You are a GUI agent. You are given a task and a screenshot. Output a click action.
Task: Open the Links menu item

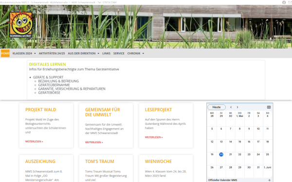(x=106, y=53)
